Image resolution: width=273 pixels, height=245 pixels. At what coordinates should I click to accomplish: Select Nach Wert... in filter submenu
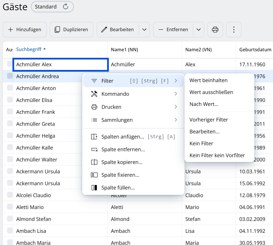coord(219,104)
